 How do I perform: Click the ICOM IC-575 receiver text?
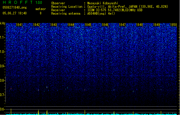coord(115,10)
